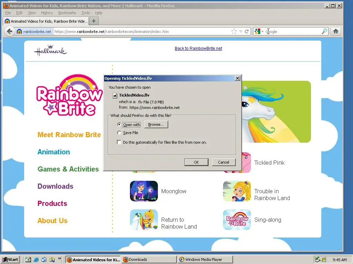Switch to the Downloads taskbar window

149,260
